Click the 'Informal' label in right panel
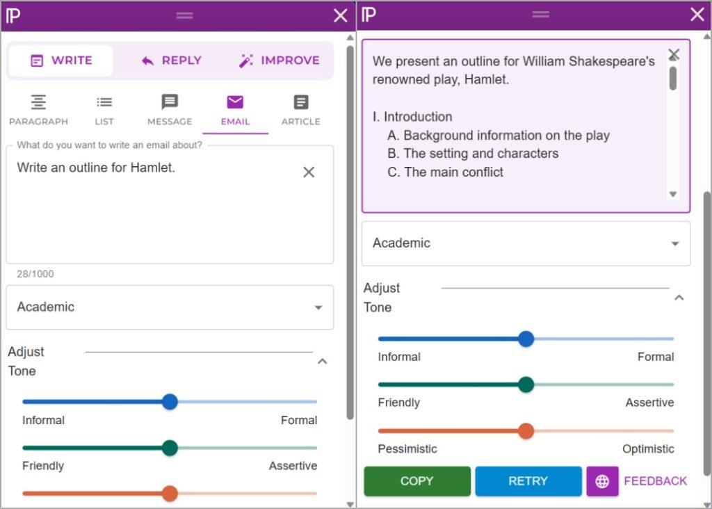The width and height of the screenshot is (712, 509). coord(399,357)
